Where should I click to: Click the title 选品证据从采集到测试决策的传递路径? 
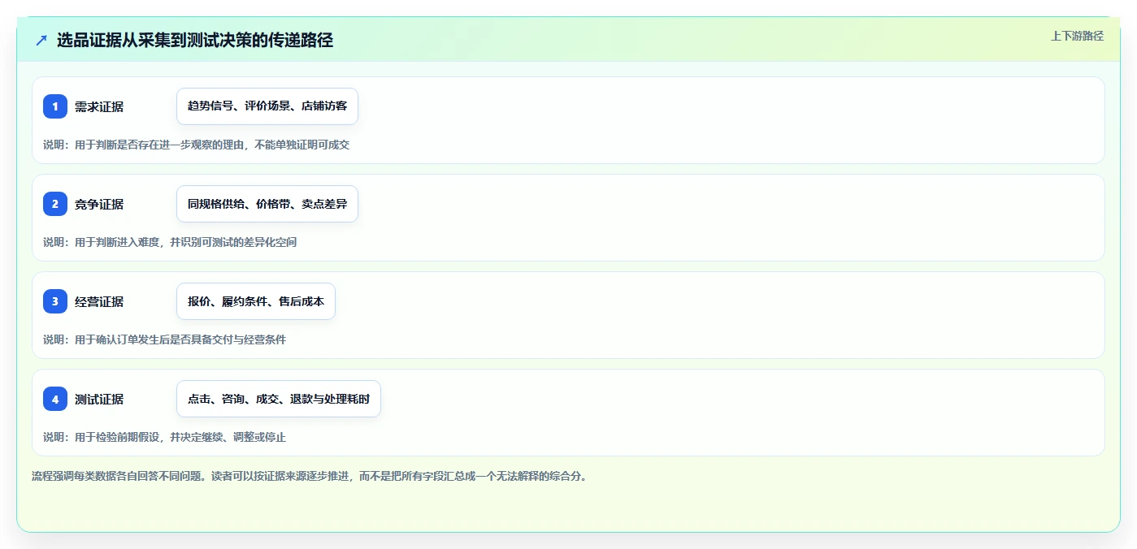click(x=195, y=41)
